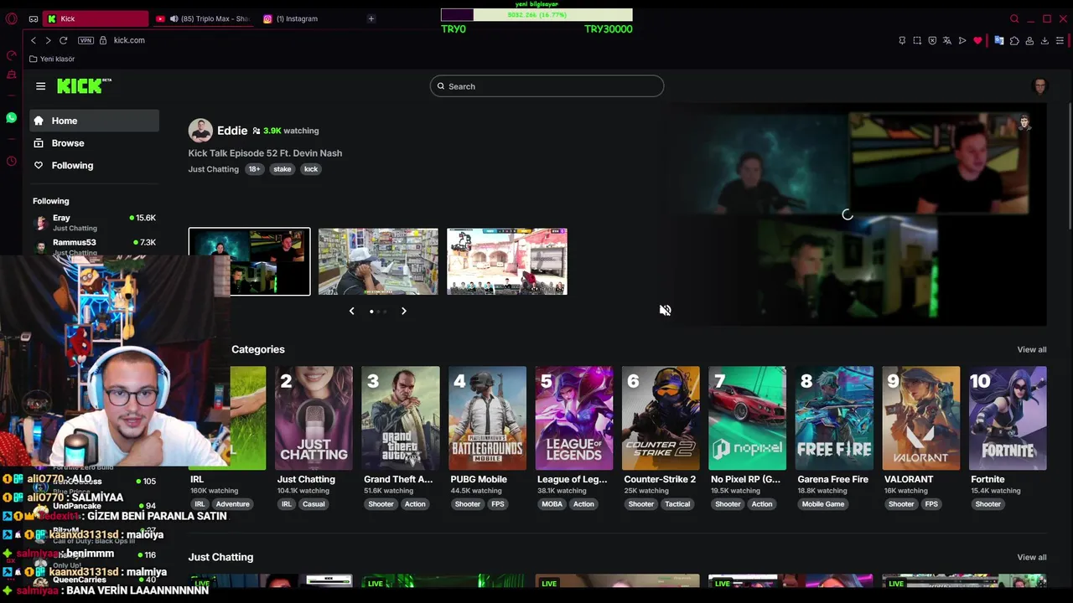
Task: Open the VALORANT category card
Action: pos(921,418)
